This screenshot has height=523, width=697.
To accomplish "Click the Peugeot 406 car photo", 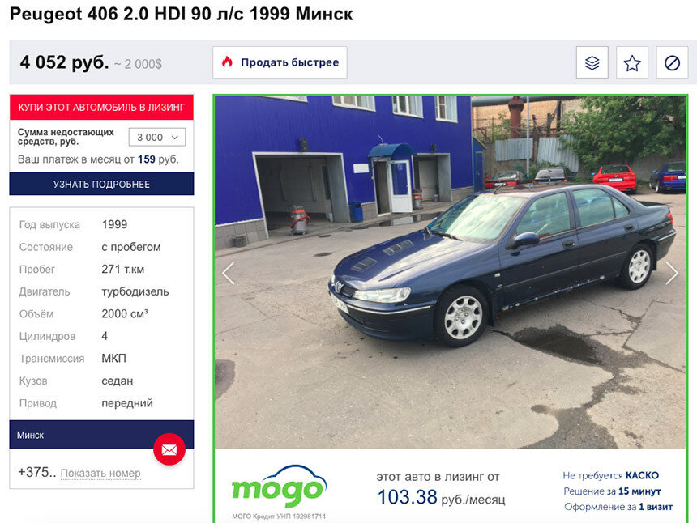I will coord(451,272).
